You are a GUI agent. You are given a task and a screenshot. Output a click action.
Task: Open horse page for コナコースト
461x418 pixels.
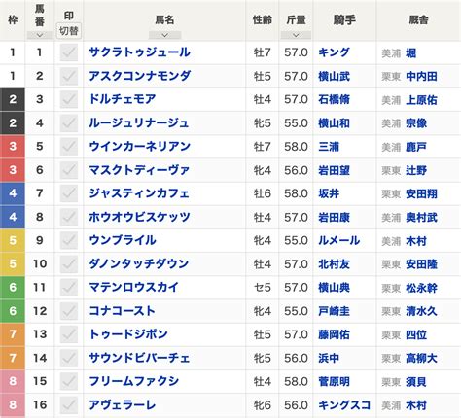tap(122, 311)
